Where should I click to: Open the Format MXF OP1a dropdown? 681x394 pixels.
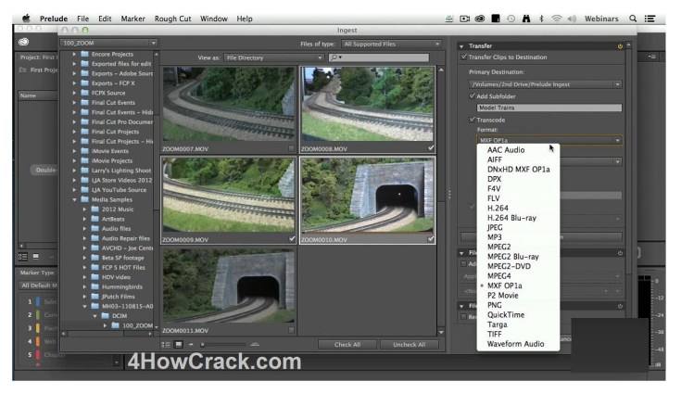[549, 140]
